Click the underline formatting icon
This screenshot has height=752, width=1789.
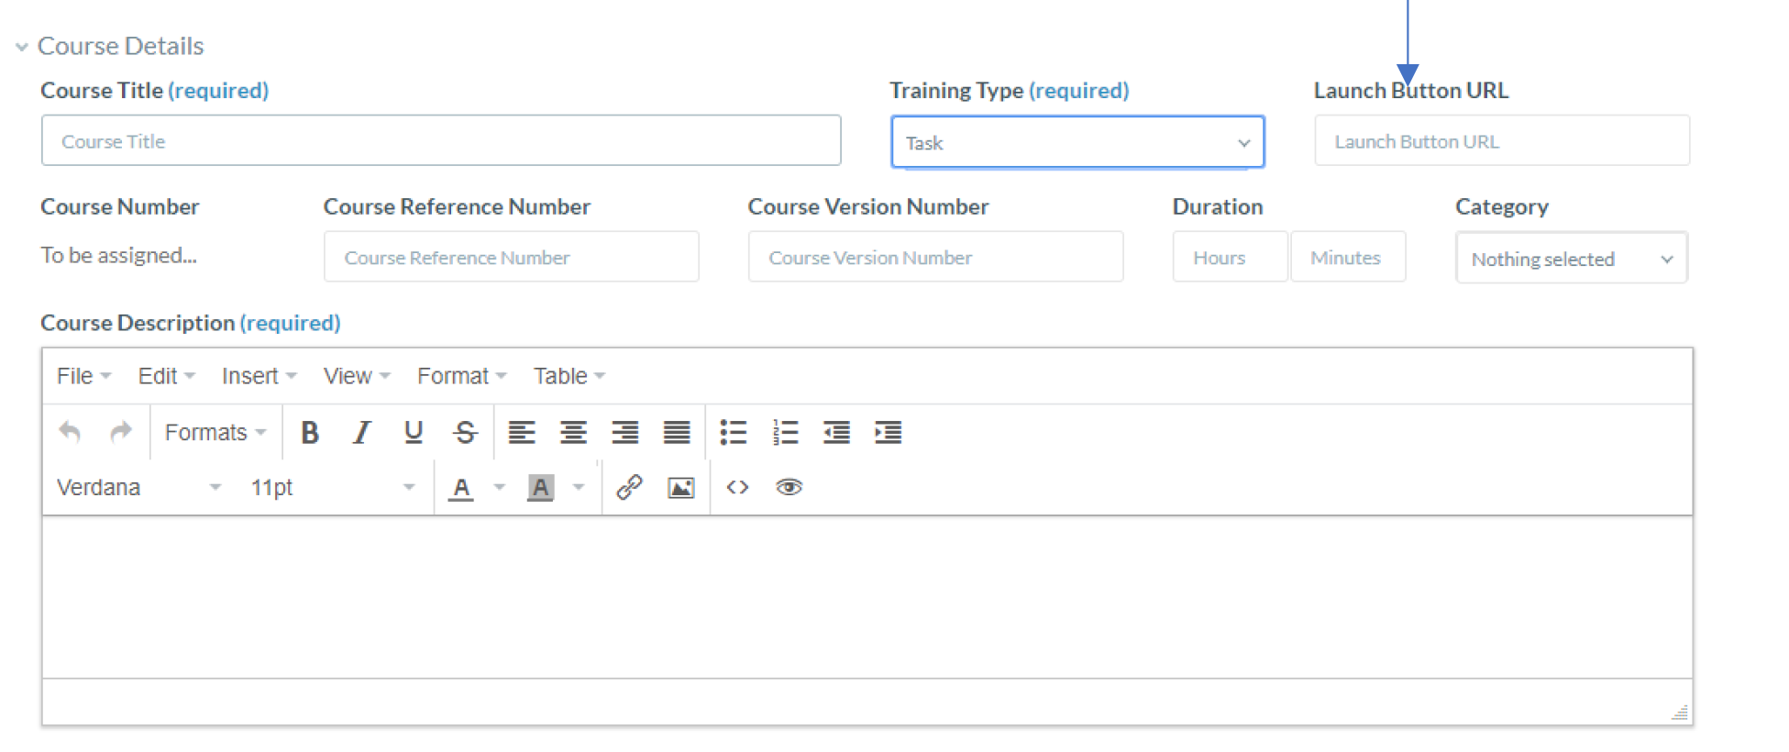tap(414, 432)
